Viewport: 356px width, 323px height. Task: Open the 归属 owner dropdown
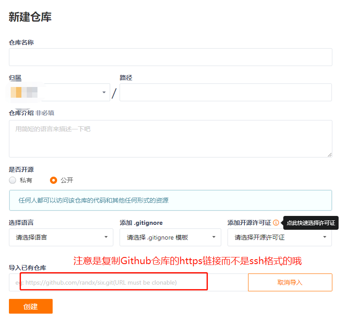pyautogui.click(x=59, y=92)
